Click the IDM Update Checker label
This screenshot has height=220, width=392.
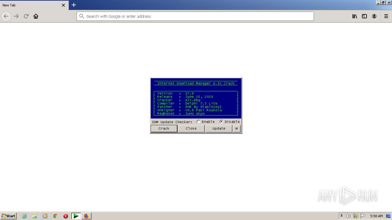click(x=172, y=122)
